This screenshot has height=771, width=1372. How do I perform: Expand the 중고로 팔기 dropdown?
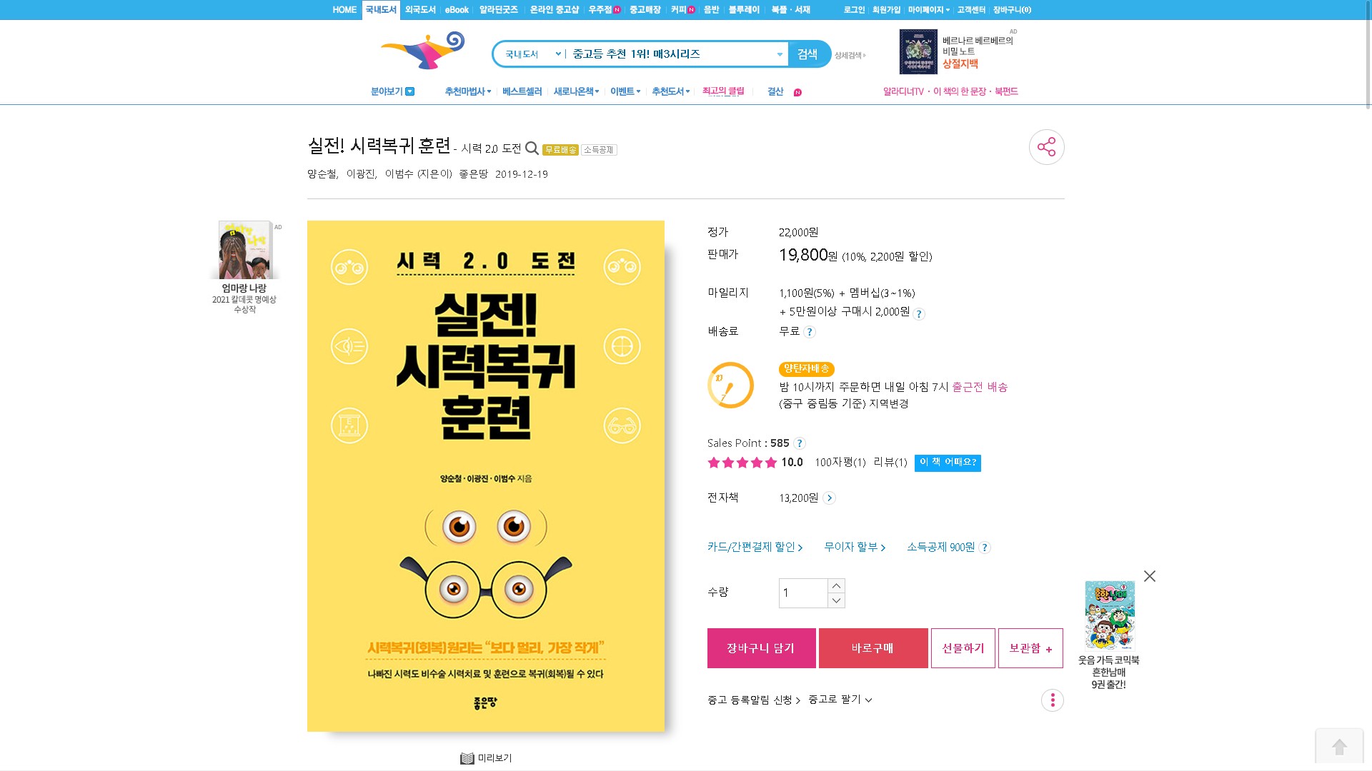(x=840, y=700)
